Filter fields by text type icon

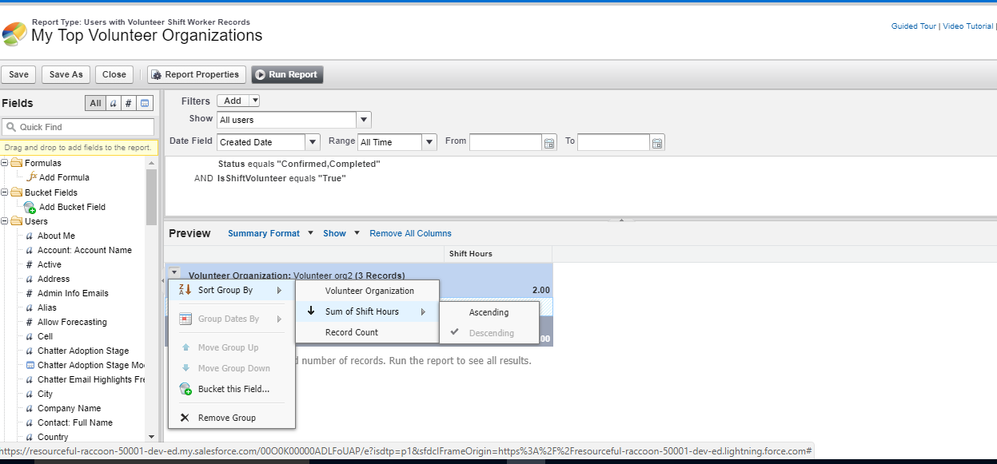[x=113, y=103]
